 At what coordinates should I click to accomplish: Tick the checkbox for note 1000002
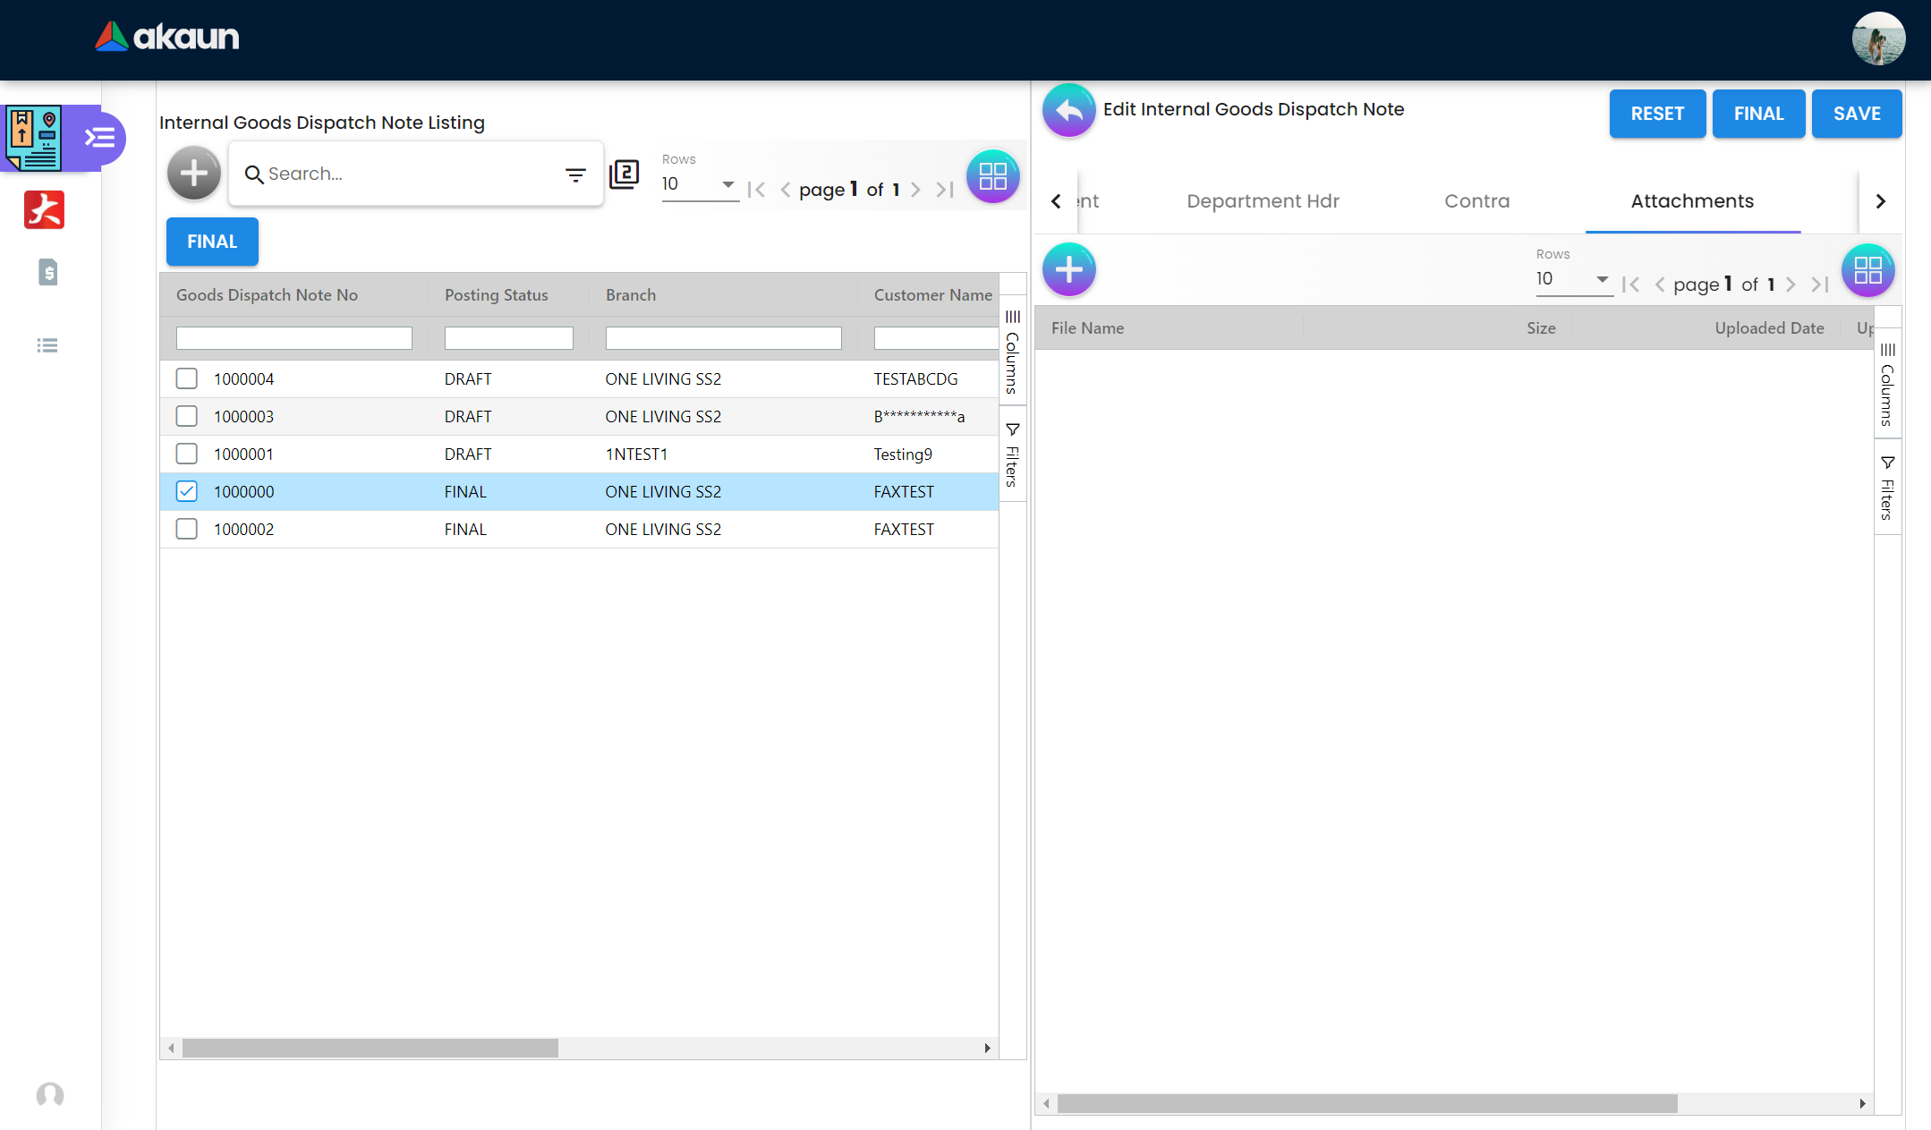[186, 529]
